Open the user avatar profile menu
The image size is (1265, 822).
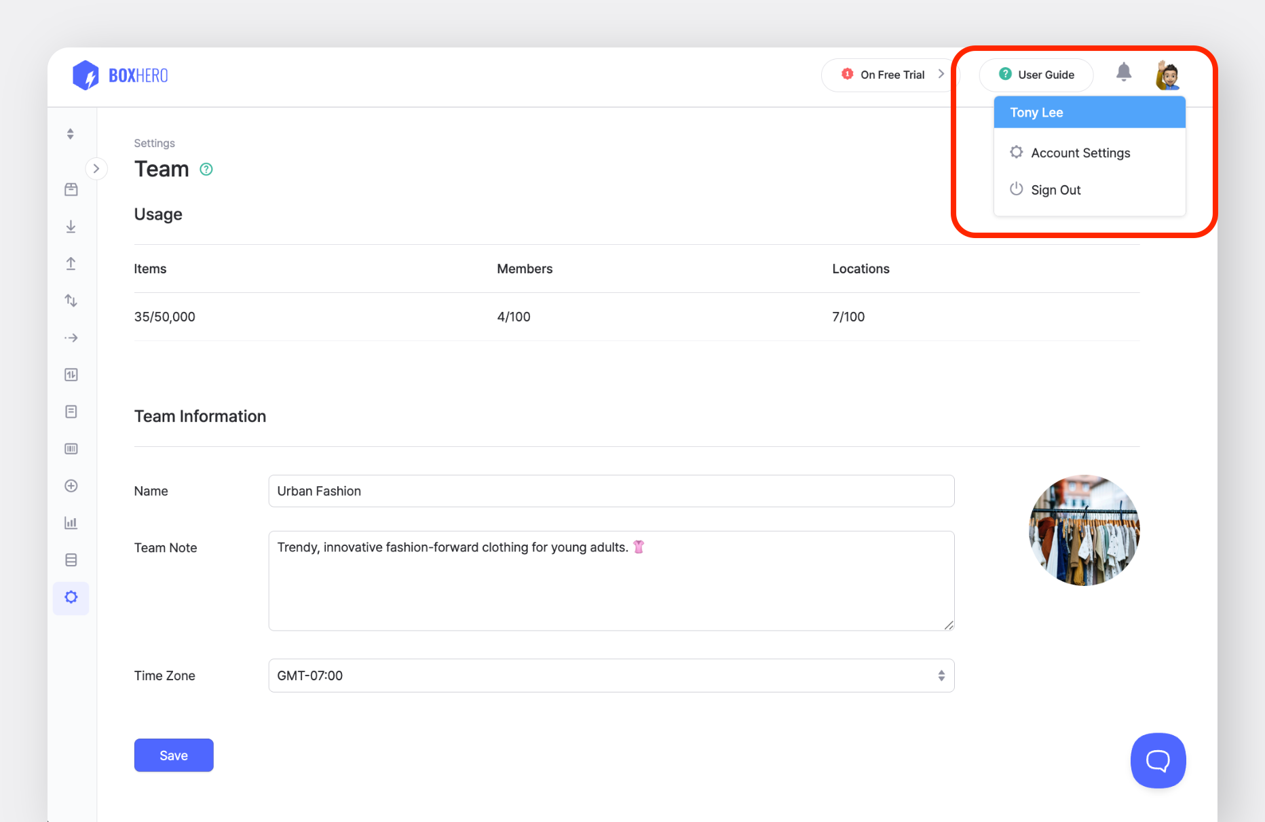click(x=1167, y=75)
